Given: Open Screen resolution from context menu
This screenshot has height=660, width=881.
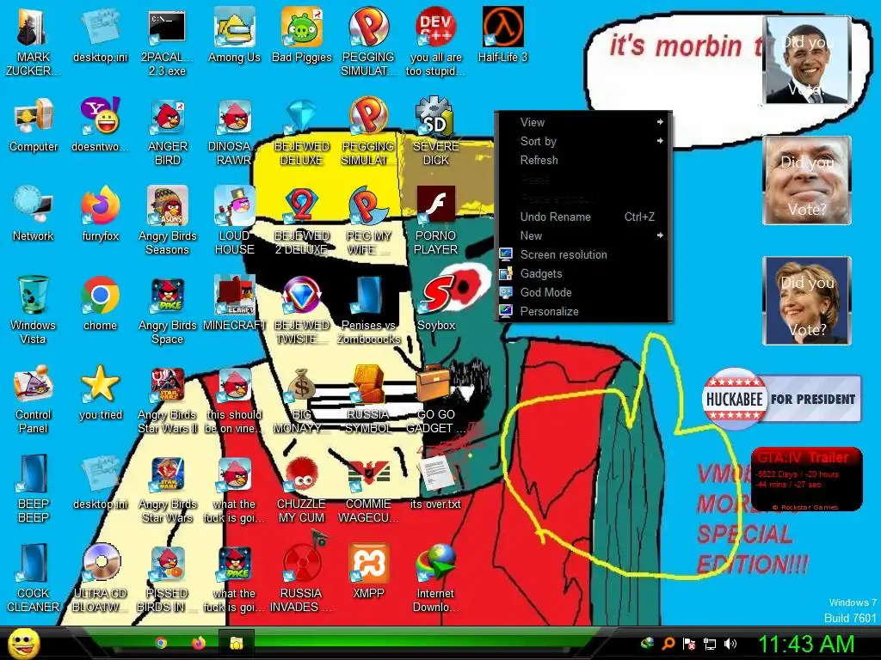Looking at the screenshot, I should click(x=583, y=254).
